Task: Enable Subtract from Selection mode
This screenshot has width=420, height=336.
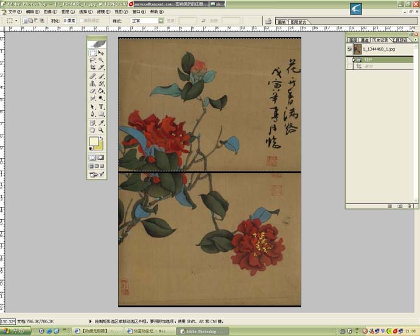Action: point(36,21)
